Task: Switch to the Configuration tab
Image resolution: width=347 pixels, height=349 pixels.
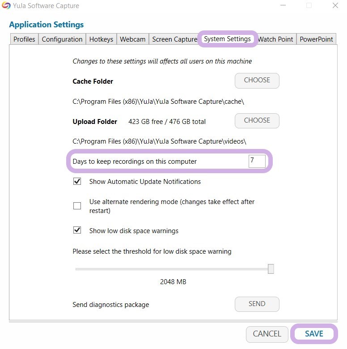Action: (62, 39)
